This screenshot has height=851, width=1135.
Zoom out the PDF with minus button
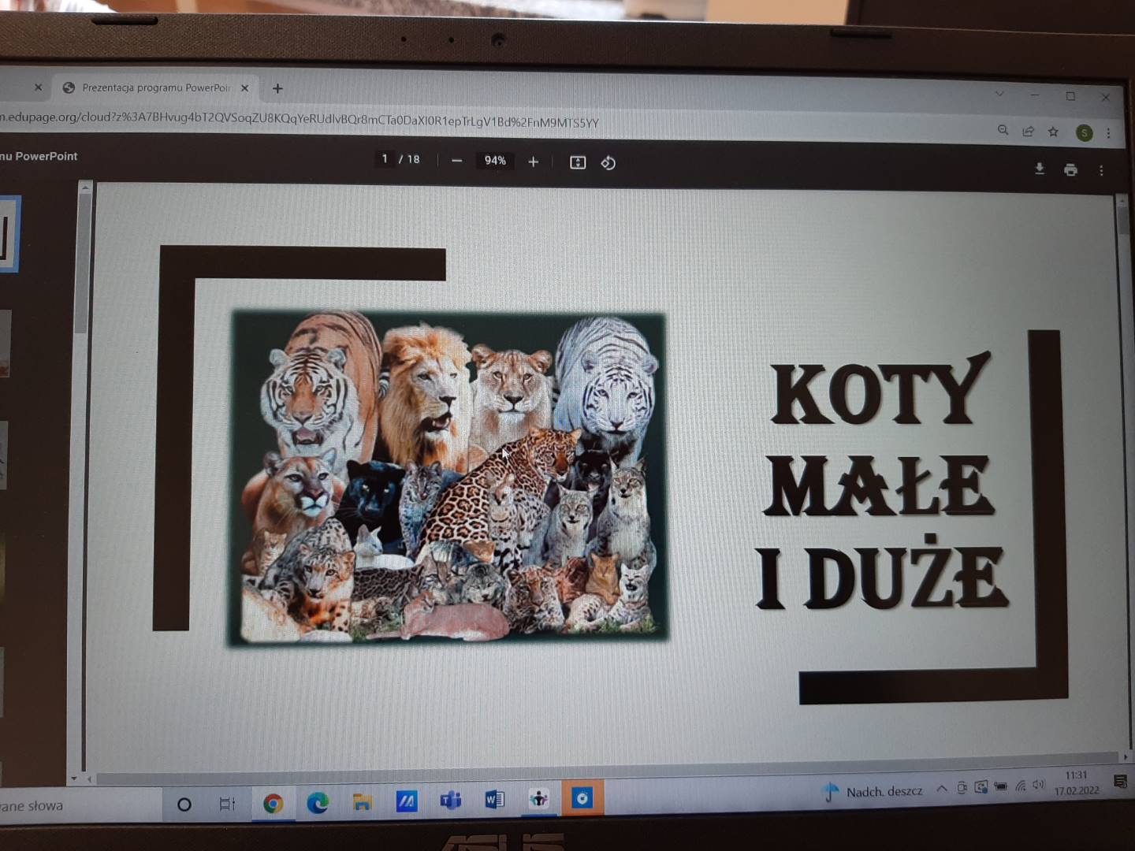456,161
